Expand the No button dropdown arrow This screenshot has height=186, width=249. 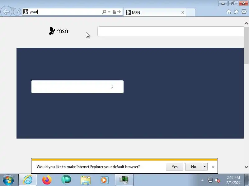coord(204,167)
